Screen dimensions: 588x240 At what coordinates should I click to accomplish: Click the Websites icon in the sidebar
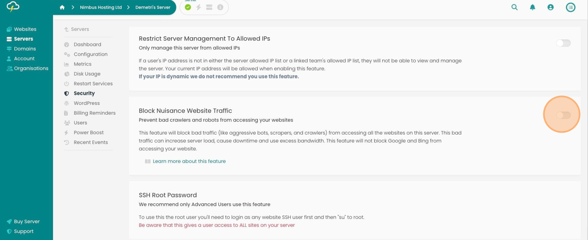[9, 29]
